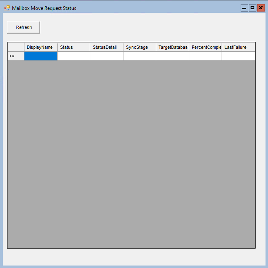Select the empty Status cell
268x268 pixels.
pos(74,56)
